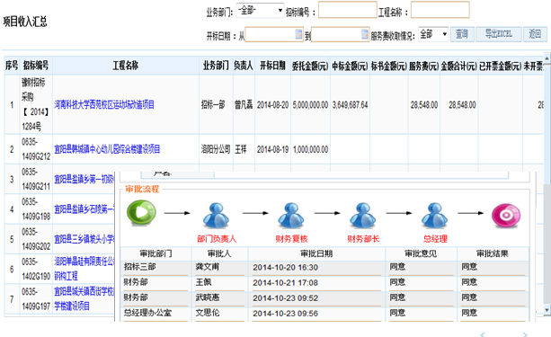The height and width of the screenshot is (337, 551).
Task: Open 宜阳县韩城镇中心幼儿园综合楼建设项目 link
Action: (x=107, y=149)
